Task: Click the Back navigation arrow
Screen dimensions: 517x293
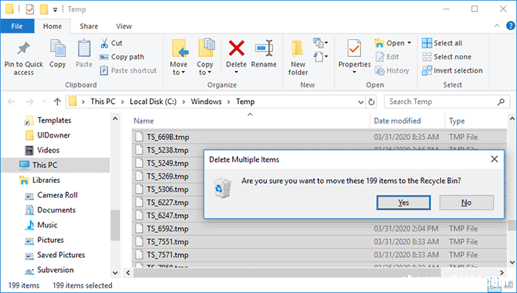Action: (x=12, y=102)
